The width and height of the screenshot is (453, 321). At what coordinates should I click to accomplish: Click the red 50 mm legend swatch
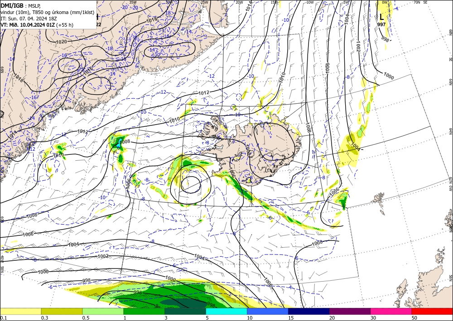(x=432, y=311)
